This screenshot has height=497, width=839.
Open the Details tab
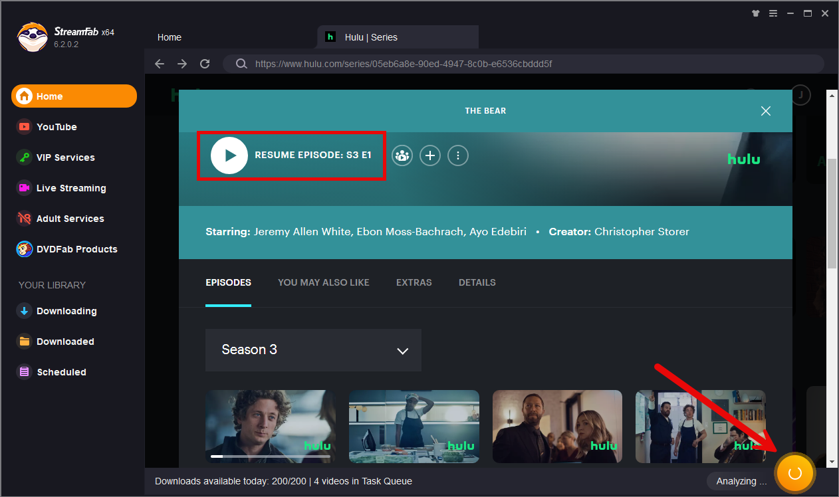coord(477,282)
